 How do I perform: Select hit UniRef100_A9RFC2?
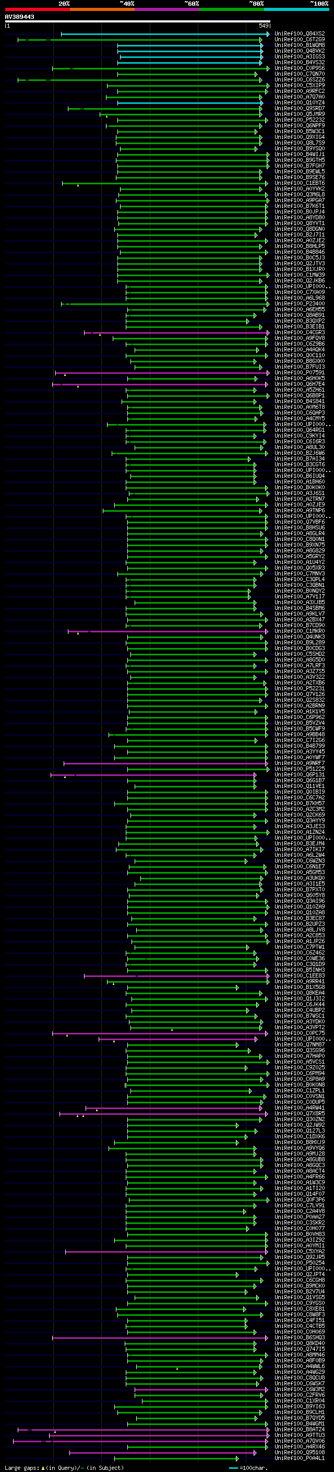point(300,91)
